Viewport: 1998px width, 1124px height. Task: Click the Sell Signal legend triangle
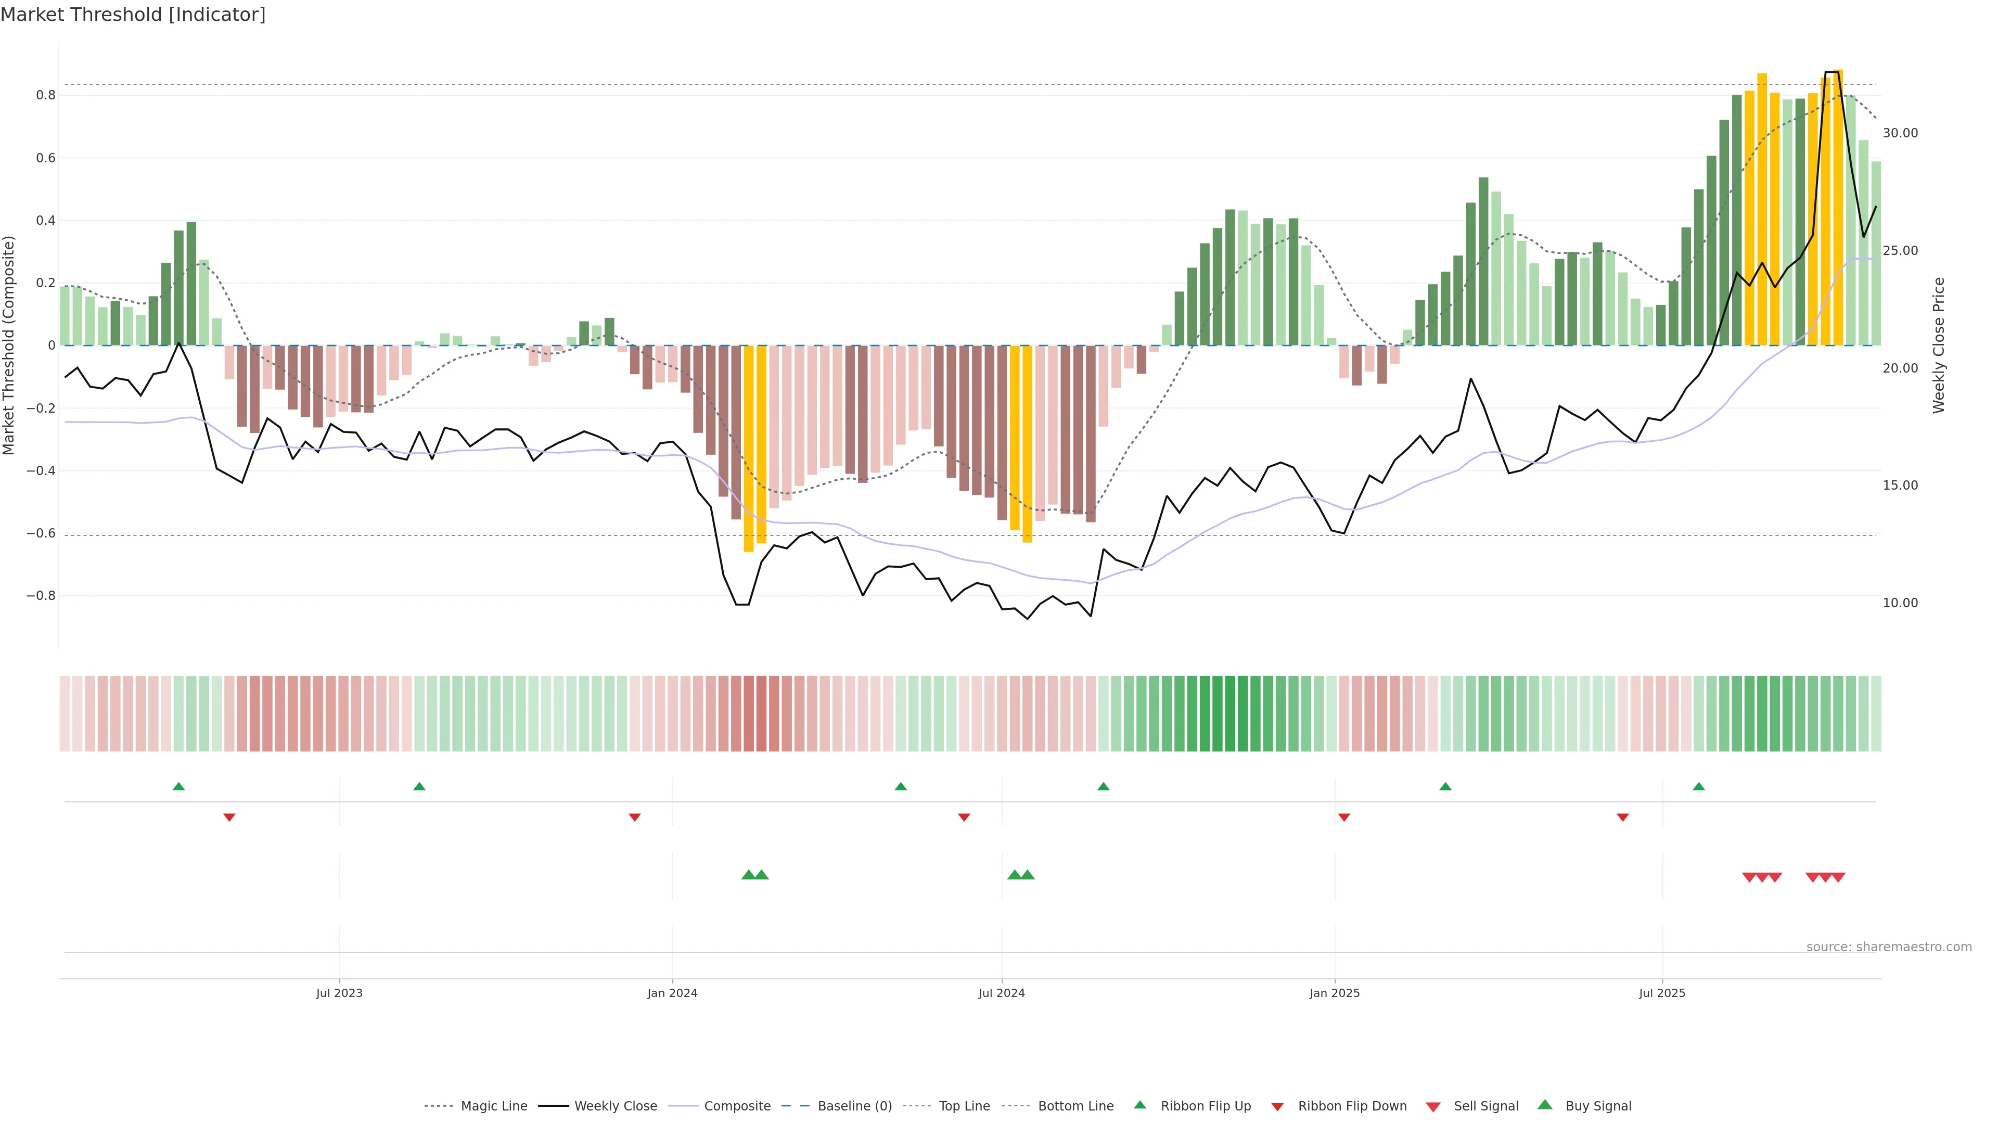point(1432,1107)
